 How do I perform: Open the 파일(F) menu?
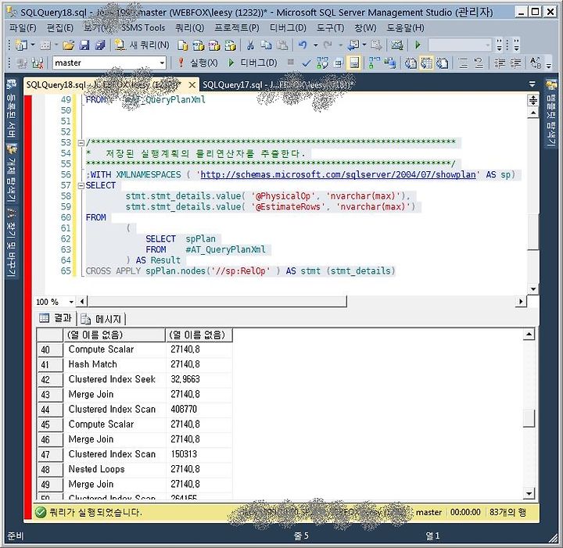23,28
